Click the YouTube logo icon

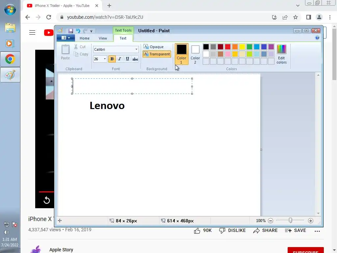(x=49, y=33)
